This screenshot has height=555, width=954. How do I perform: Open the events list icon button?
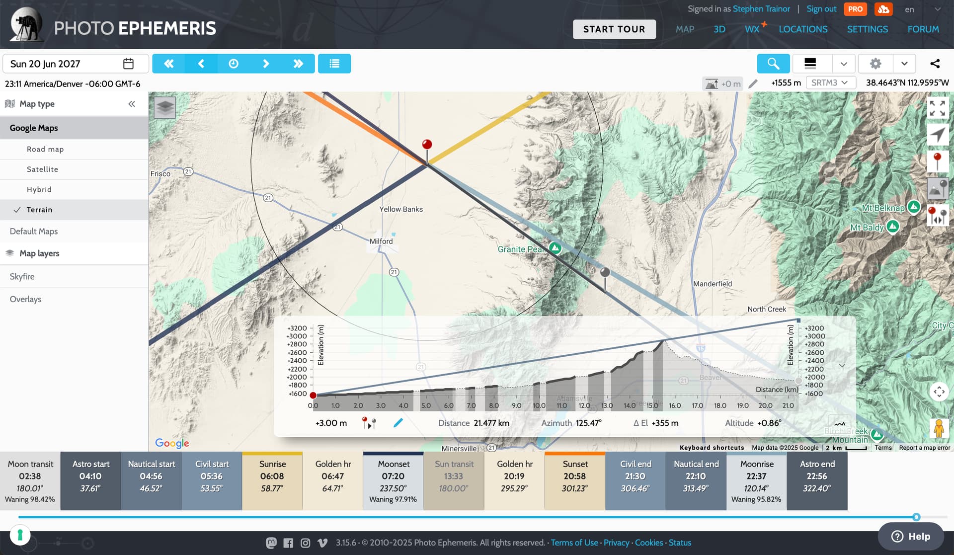coord(334,64)
